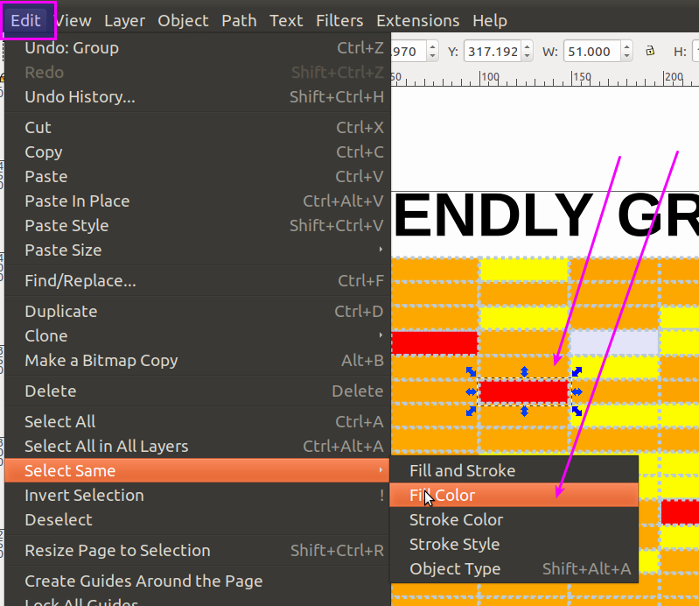Image resolution: width=699 pixels, height=606 pixels.
Task: Open the Extensions menu
Action: tap(417, 20)
